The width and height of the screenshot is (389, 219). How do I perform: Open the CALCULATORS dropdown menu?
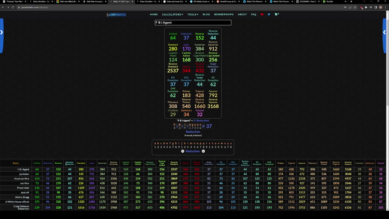(173, 14)
